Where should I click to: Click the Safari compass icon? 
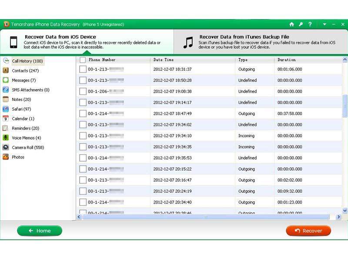point(6,109)
